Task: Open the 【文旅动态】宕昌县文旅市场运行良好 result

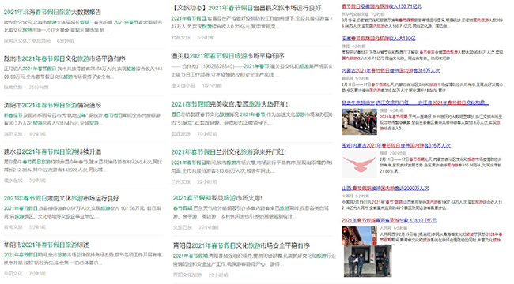Action: point(247,8)
